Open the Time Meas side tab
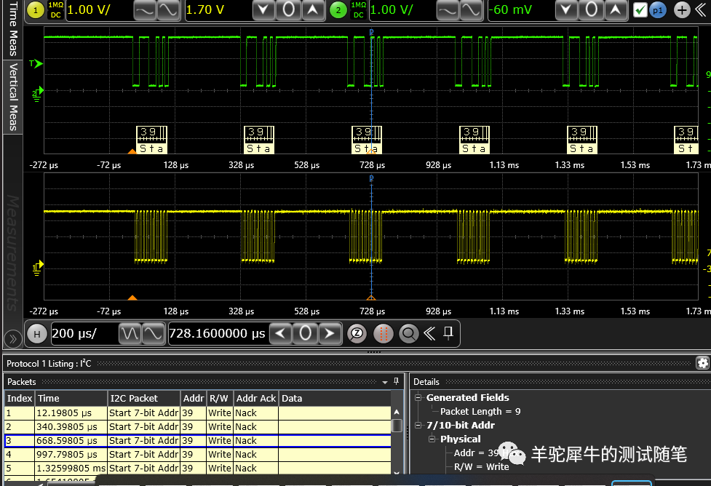 tap(12, 28)
